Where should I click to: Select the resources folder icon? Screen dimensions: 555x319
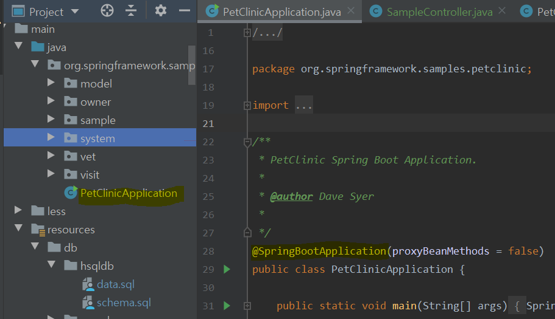tap(38, 230)
